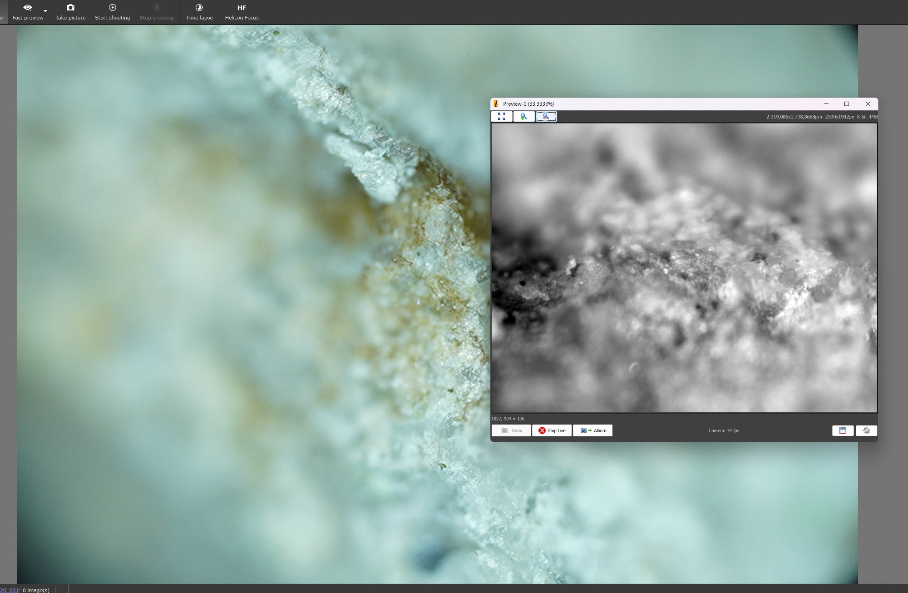
Task: Open preview settings via the gear icon
Action: click(866, 430)
